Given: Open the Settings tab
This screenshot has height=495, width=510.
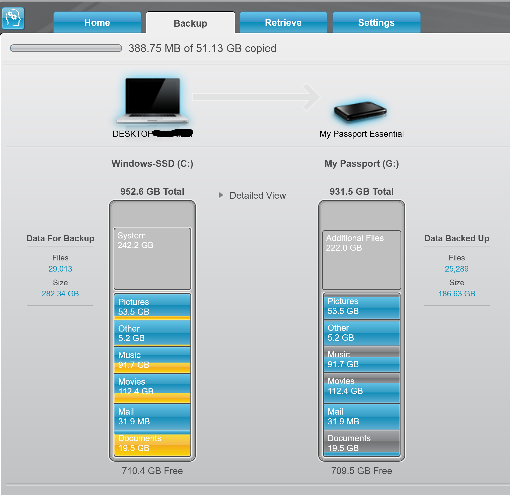Looking at the screenshot, I should tap(376, 23).
